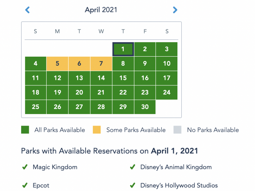The width and height of the screenshot is (255, 191).
Task: Click Disney's Animal Kingdom checkmark icon
Action: pos(133,167)
